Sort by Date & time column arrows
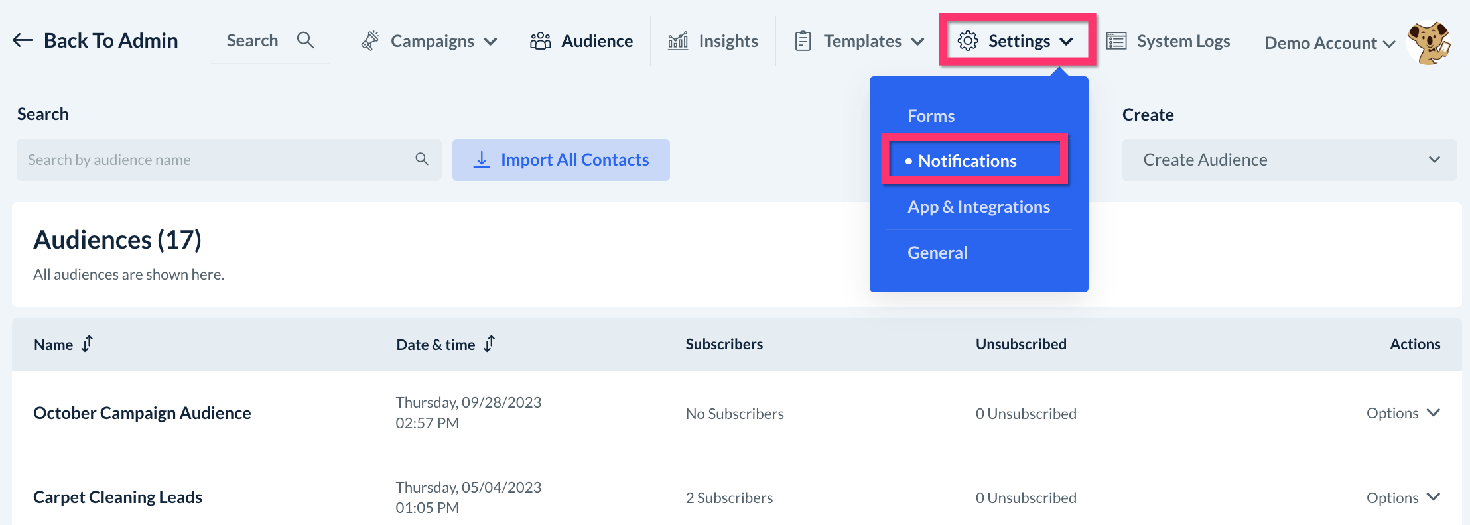This screenshot has height=525, width=1470. point(490,344)
